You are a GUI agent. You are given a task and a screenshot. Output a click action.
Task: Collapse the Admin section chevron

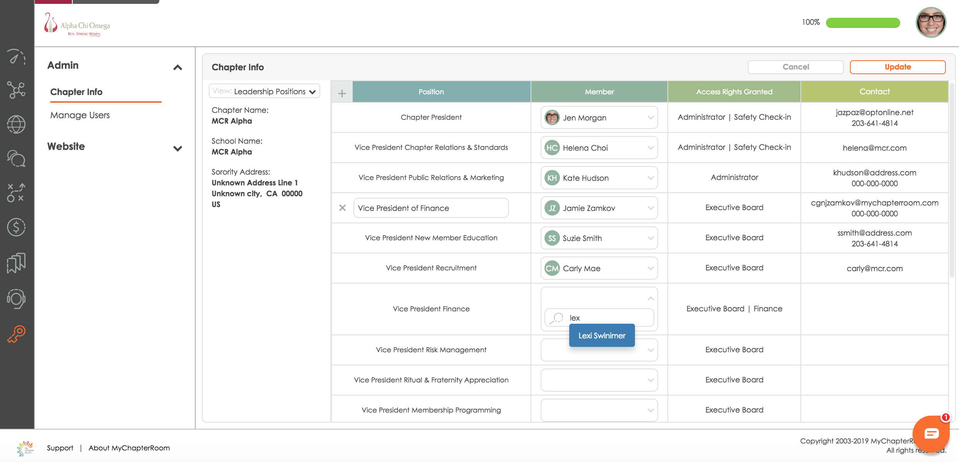[177, 68]
